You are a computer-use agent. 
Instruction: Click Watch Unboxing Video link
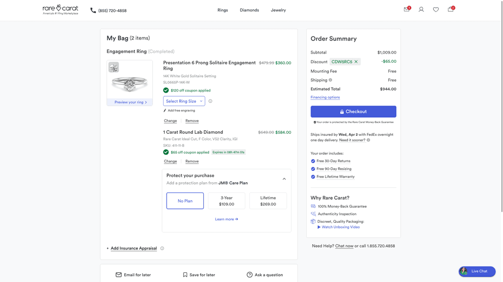(x=340, y=227)
